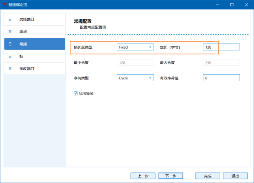Toggle the 启用签名 checkbox

[76, 94]
